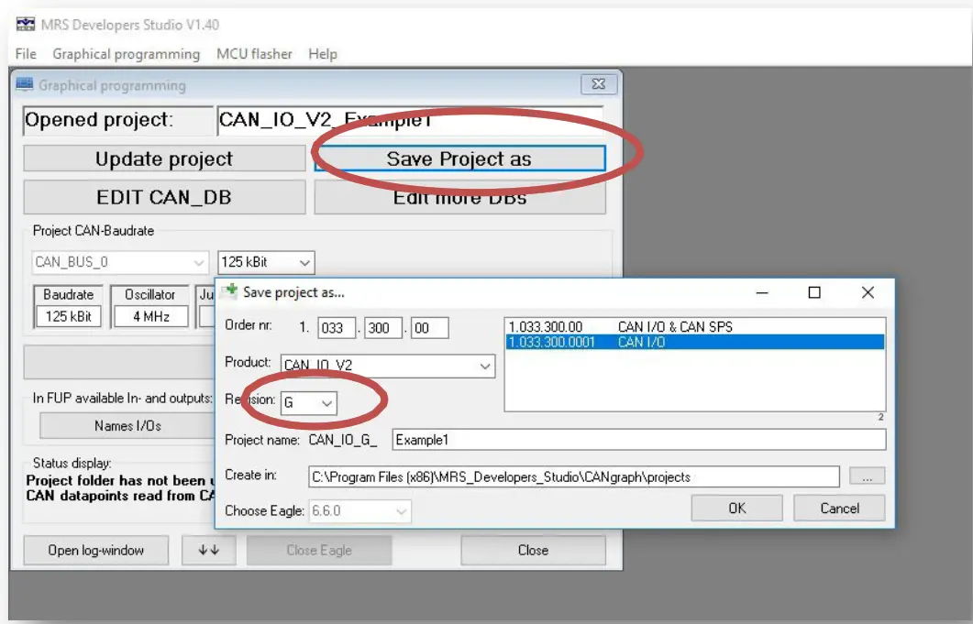Maximize the Save project as dialog
The height and width of the screenshot is (624, 973).
tap(814, 293)
